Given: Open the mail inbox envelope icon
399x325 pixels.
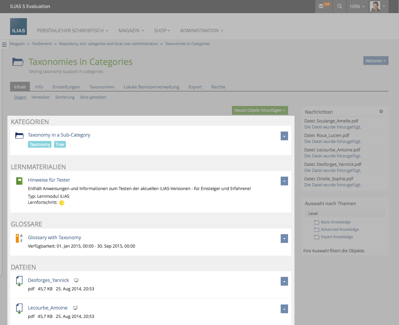Looking at the screenshot, I should [321, 6].
